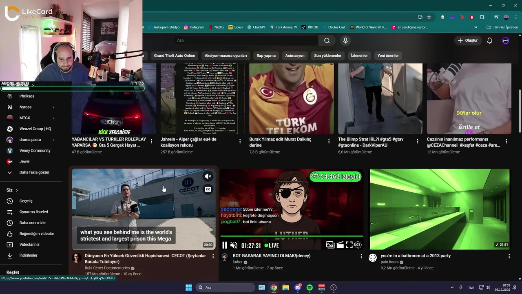Click the Oluştur create button
522x294 pixels.
pyautogui.click(x=468, y=40)
